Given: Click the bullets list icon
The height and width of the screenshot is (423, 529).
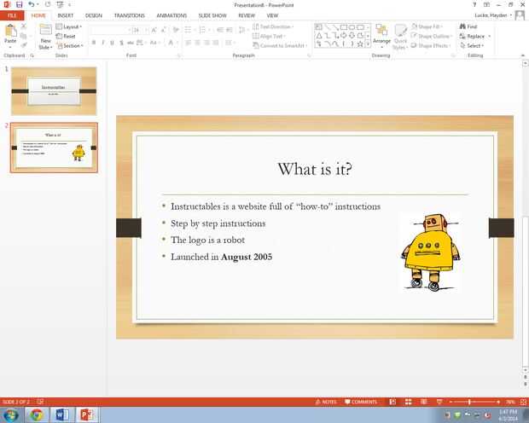Looking at the screenshot, I should (x=188, y=30).
